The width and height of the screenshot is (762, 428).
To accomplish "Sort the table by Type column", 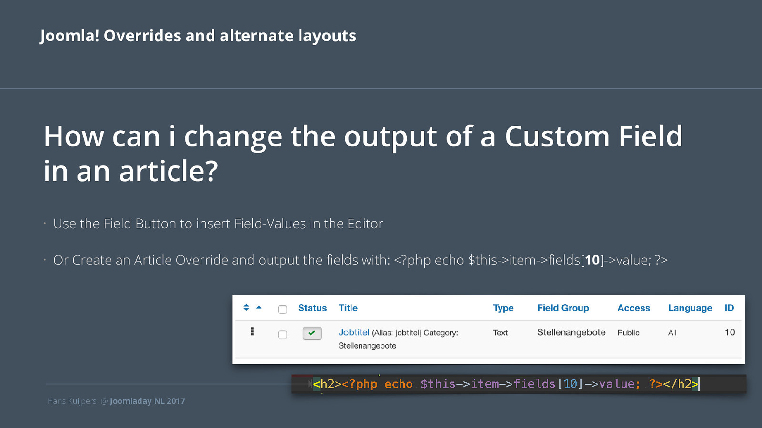I will [503, 308].
